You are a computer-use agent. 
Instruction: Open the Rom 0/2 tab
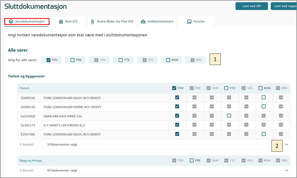68,21
